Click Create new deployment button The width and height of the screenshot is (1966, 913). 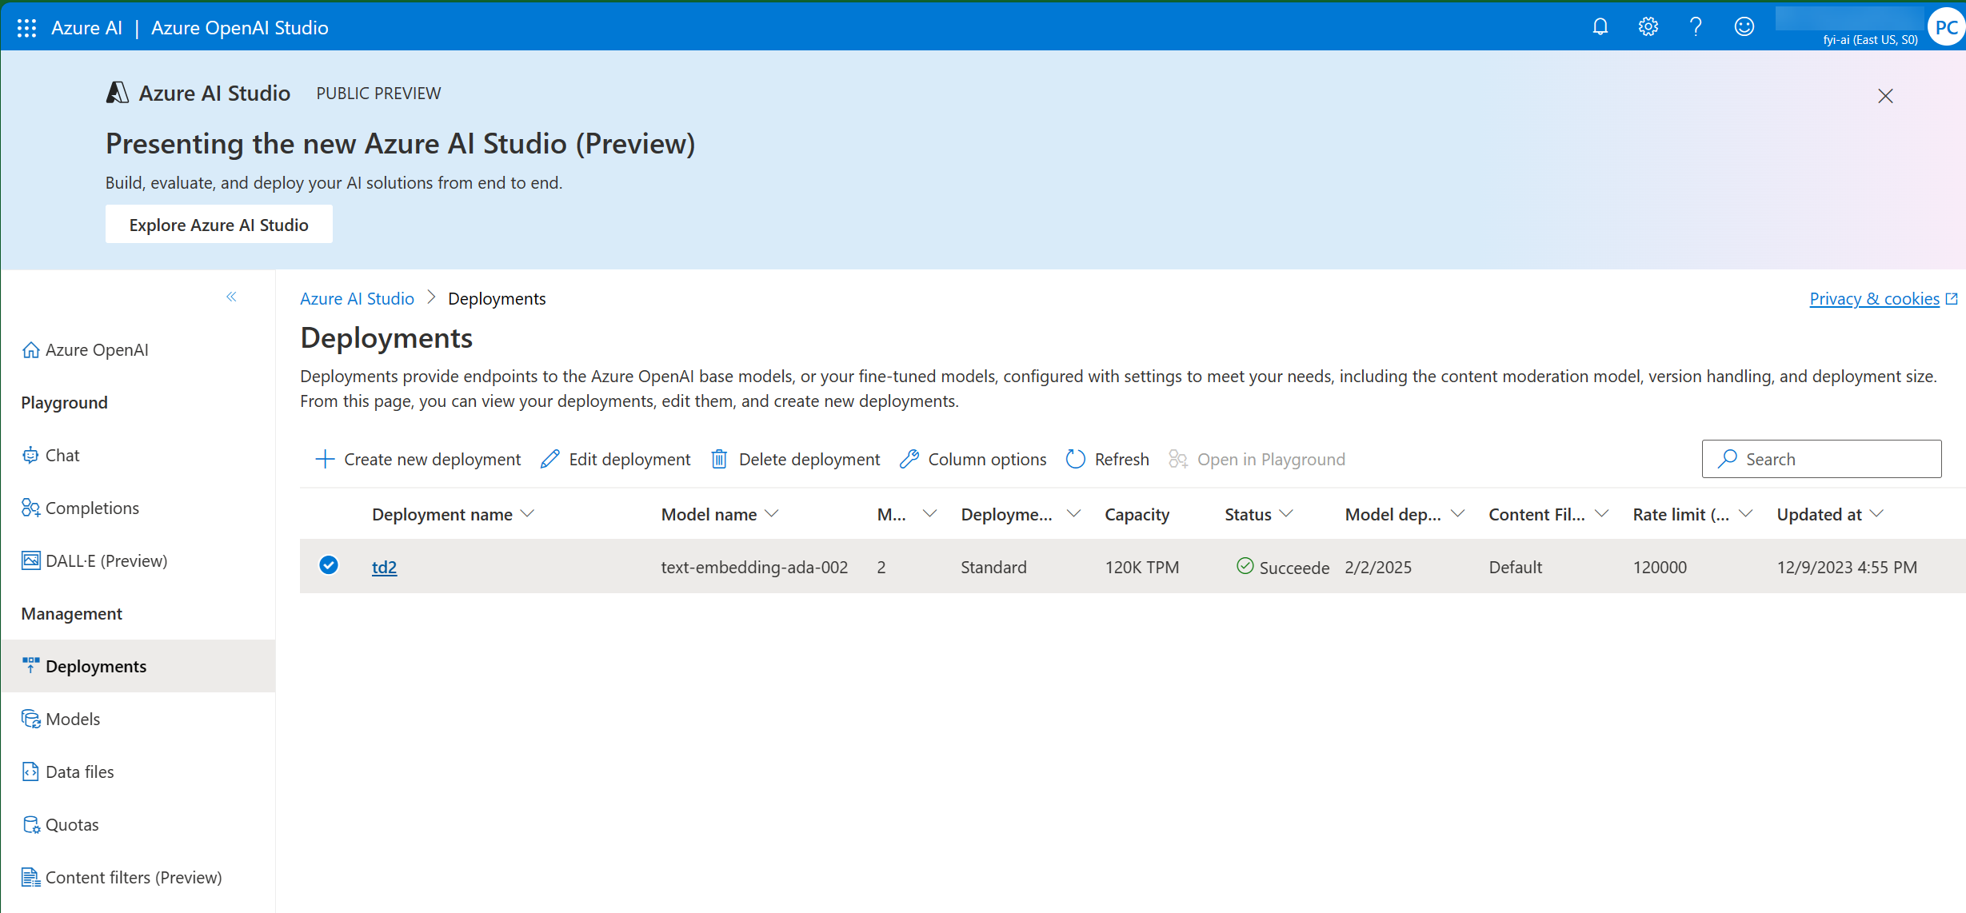pyautogui.click(x=418, y=459)
